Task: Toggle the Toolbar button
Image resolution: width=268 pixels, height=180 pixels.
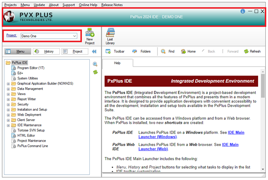Action: tap(115, 51)
